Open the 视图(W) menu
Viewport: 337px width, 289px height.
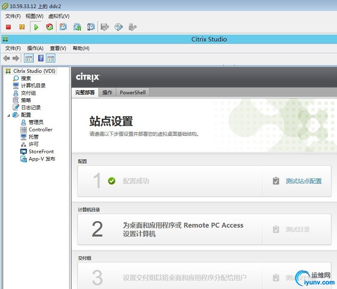pyautogui.click(x=35, y=16)
